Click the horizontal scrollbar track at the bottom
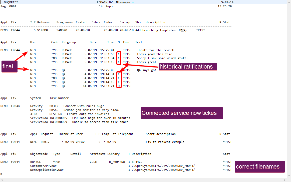 pyautogui.click(x=143, y=180)
